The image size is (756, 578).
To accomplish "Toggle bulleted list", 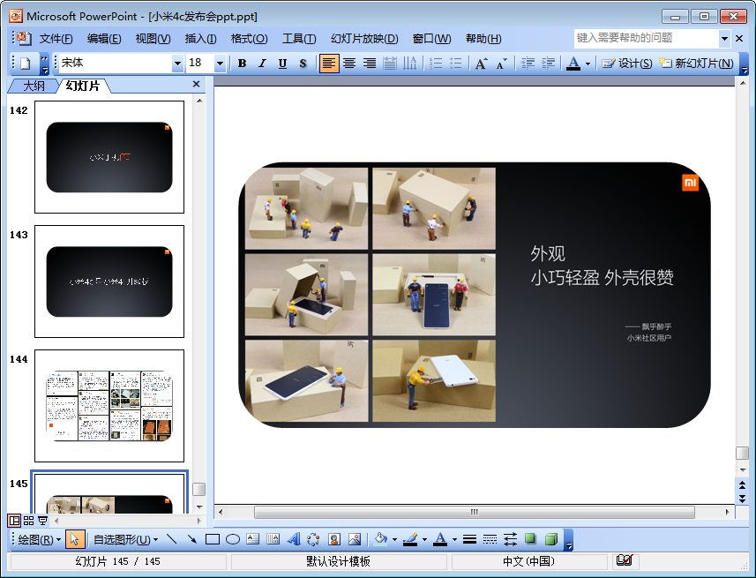I will [x=455, y=64].
